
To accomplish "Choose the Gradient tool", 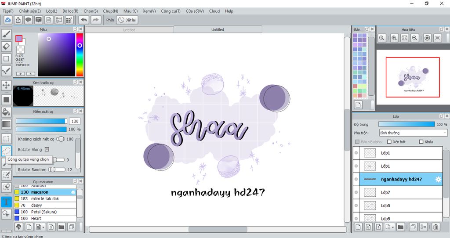I will click(6, 124).
